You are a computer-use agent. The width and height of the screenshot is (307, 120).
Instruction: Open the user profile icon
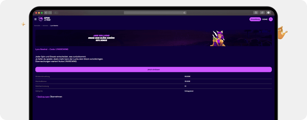pyautogui.click(x=271, y=19)
